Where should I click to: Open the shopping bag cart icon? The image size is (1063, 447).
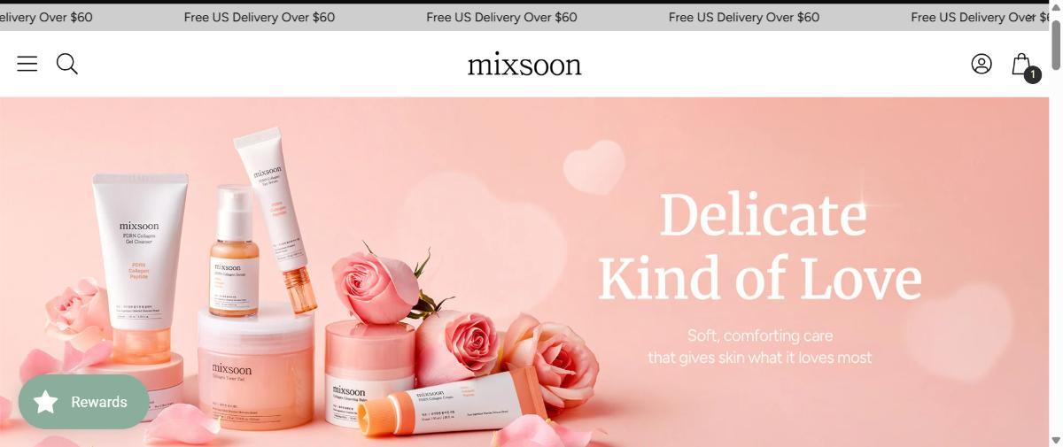(x=1021, y=64)
